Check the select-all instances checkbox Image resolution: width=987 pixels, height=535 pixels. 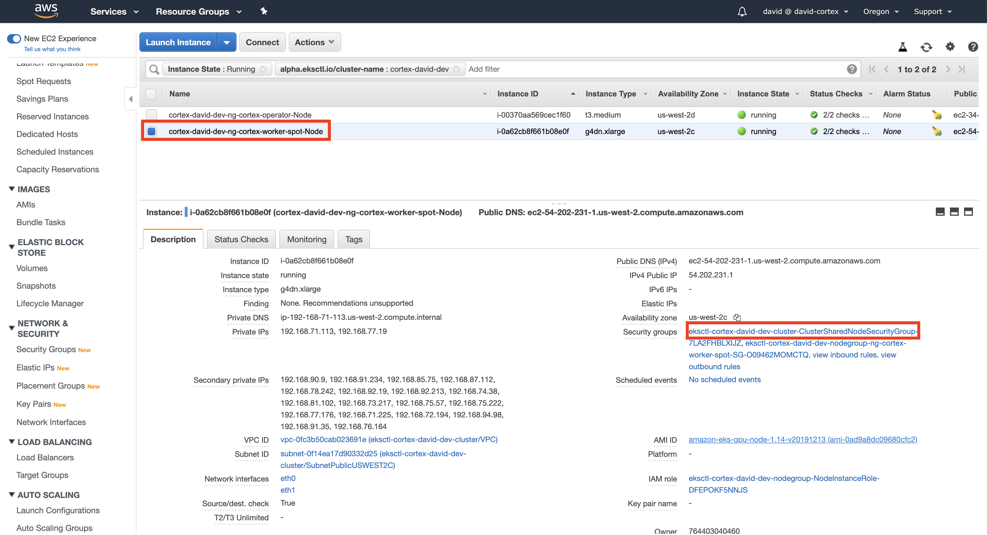pos(151,94)
